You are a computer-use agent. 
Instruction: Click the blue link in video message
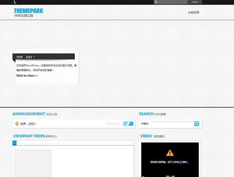click(181, 162)
